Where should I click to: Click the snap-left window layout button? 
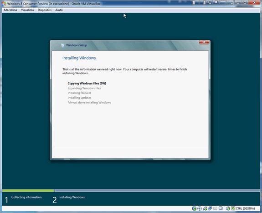(x=196, y=3)
